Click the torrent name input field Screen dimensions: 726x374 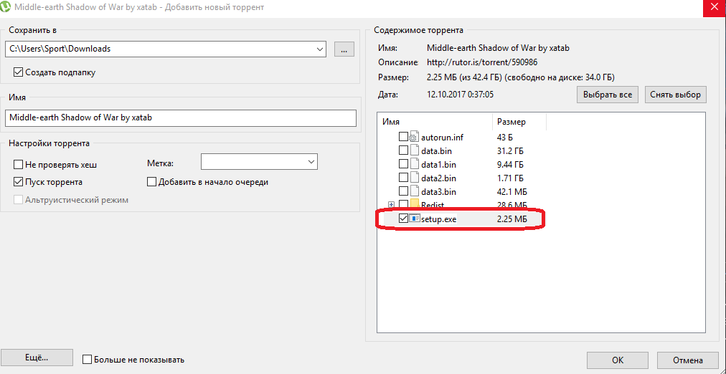180,118
